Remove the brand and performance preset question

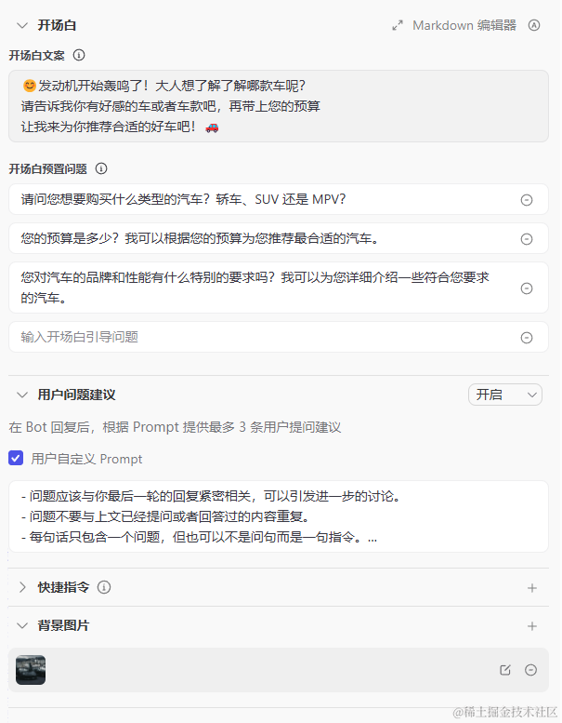point(527,288)
